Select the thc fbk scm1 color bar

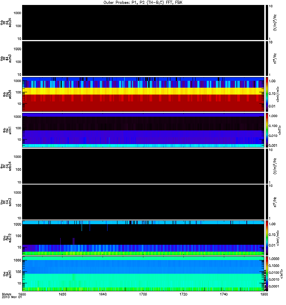pos(267,274)
